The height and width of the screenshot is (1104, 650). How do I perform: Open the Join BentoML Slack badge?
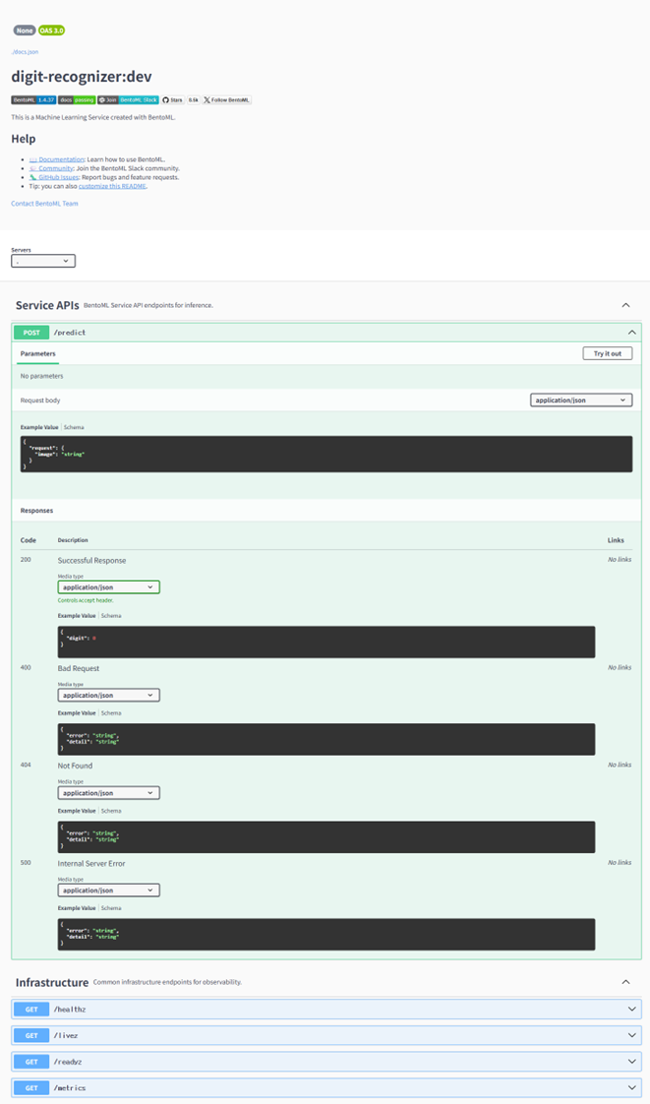[x=128, y=100]
